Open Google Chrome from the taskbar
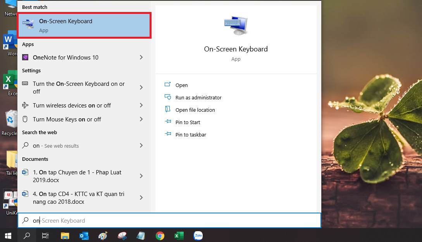The width and height of the screenshot is (422, 242). 160,235
